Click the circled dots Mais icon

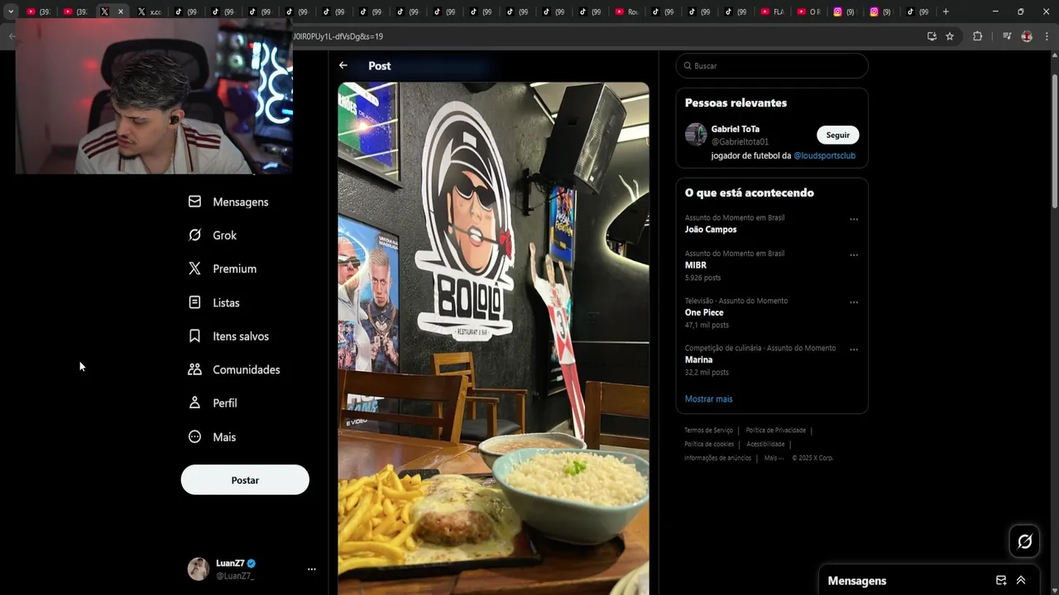[194, 437]
